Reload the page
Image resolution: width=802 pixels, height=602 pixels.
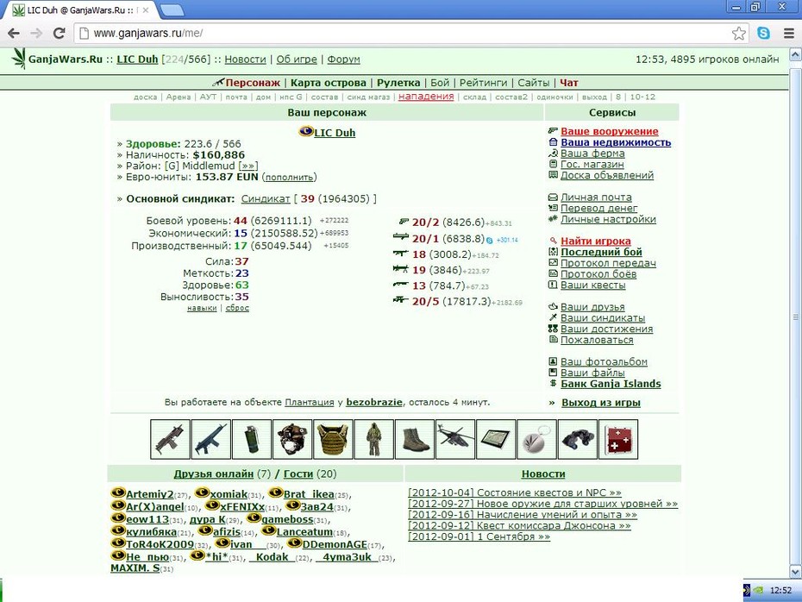pyautogui.click(x=60, y=34)
